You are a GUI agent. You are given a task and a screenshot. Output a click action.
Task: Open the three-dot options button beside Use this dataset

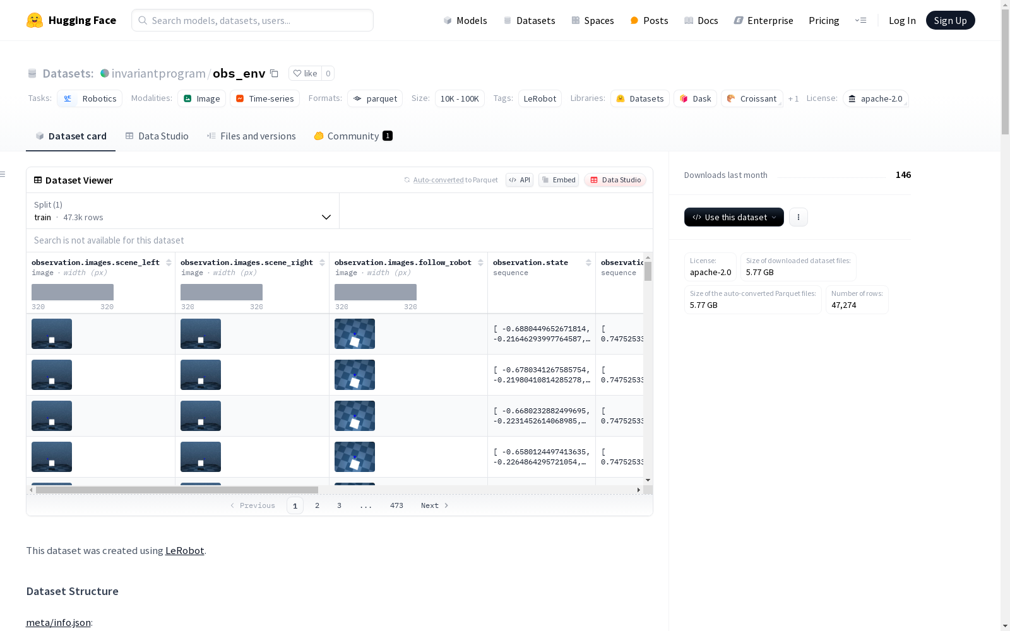(799, 217)
